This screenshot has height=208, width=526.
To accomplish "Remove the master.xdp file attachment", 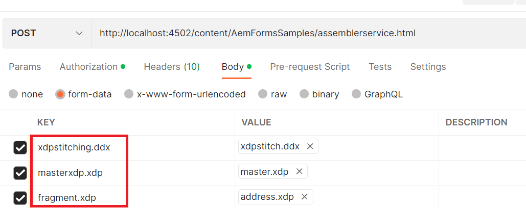I will (x=299, y=172).
